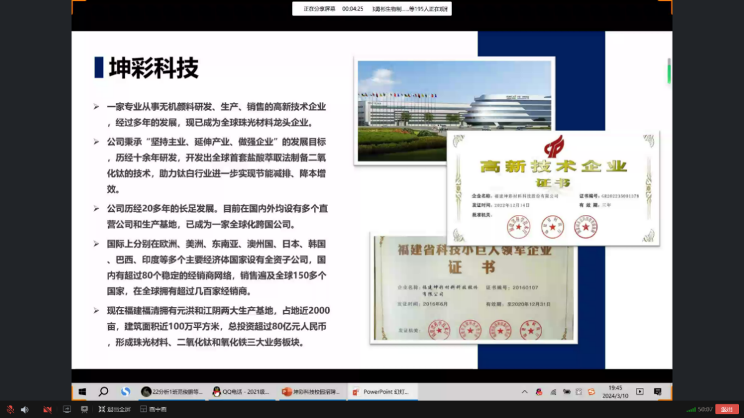Switch to the 22分析1班 chat window
The width and height of the screenshot is (744, 418).
pos(172,392)
